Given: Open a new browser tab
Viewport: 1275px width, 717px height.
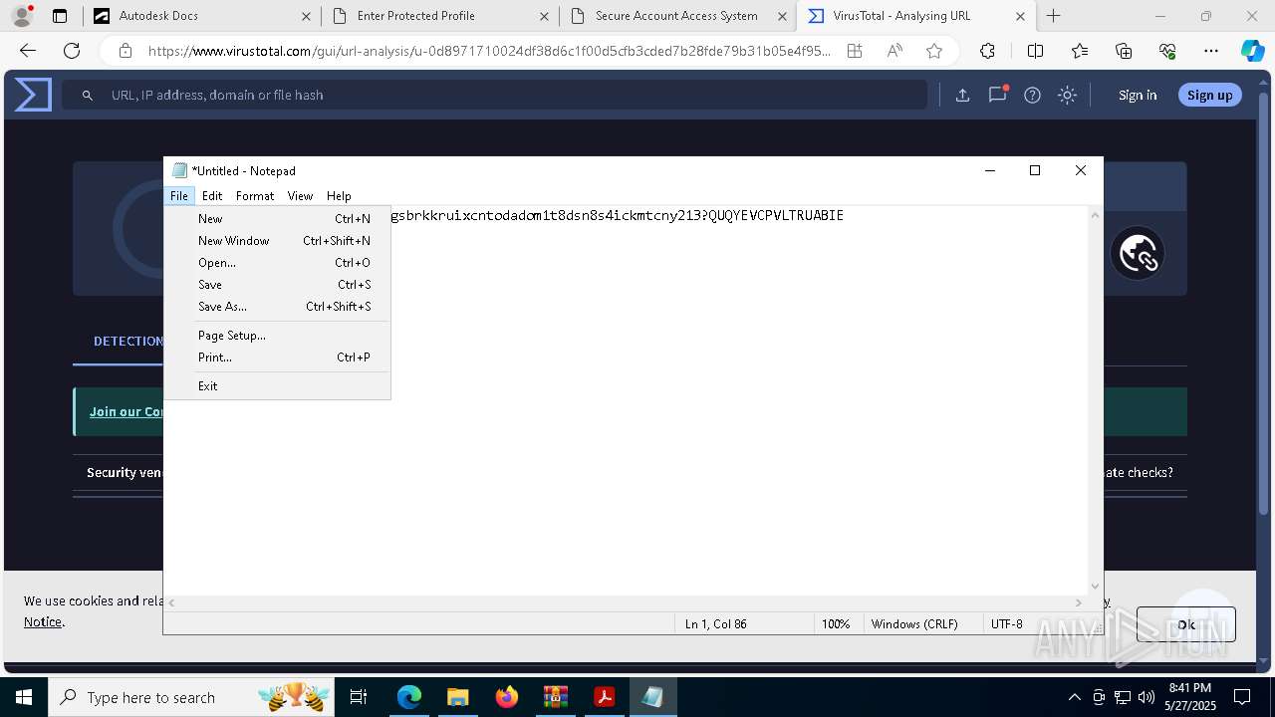Looking at the screenshot, I should 1053,16.
